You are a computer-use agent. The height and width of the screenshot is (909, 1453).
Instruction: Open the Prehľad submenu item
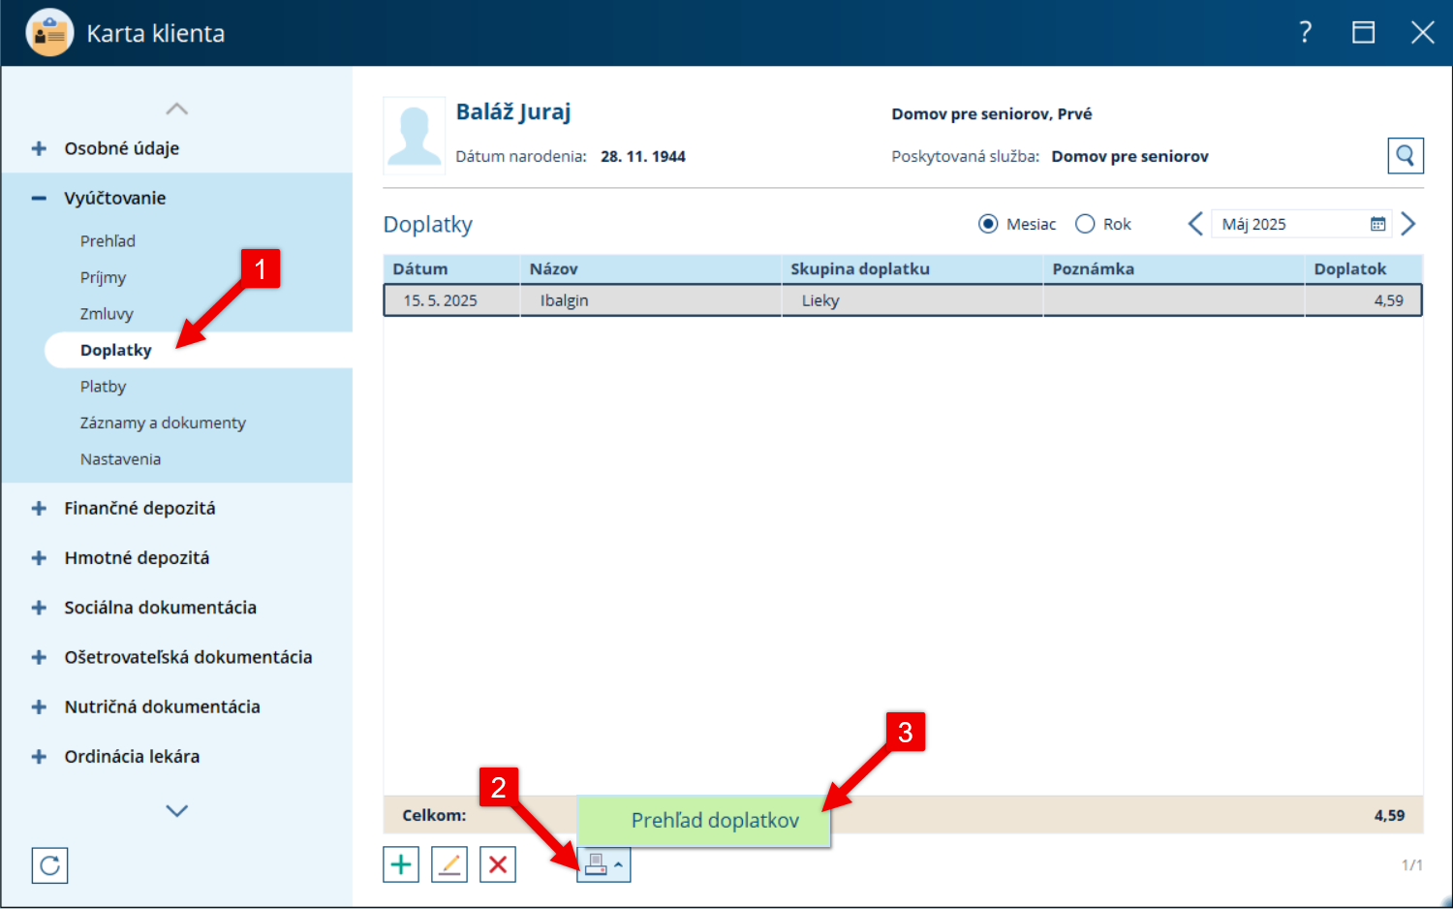(x=108, y=241)
